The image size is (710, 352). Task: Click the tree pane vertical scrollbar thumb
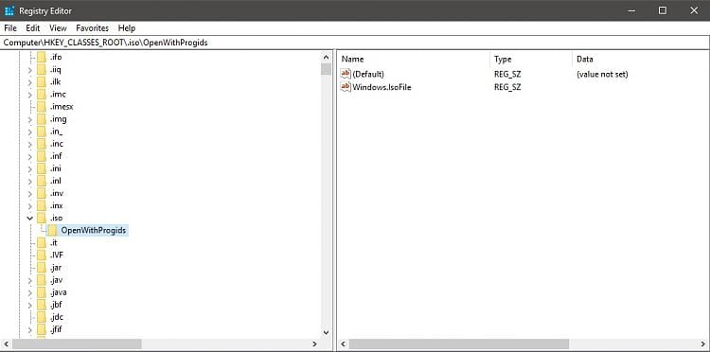tap(326, 69)
